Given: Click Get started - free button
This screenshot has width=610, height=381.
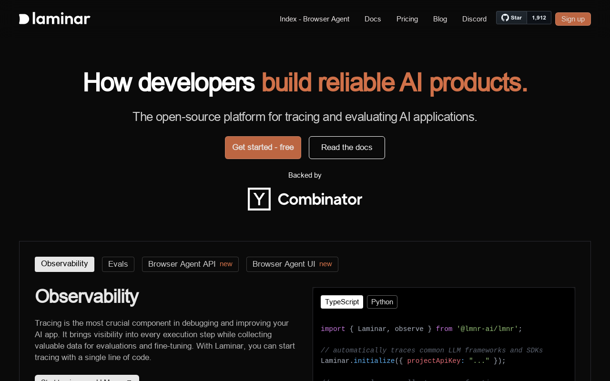Looking at the screenshot, I should pyautogui.click(x=263, y=148).
